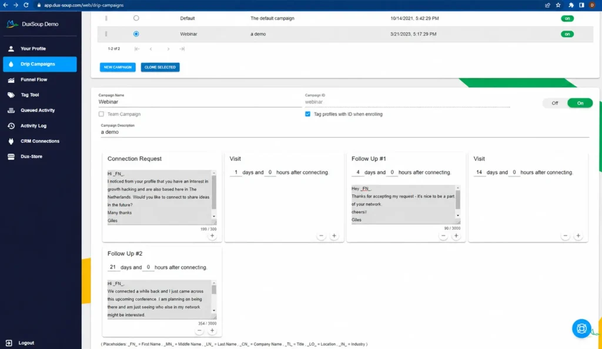602x349 pixels.
Task: Reload the browser page
Action: pos(26,5)
